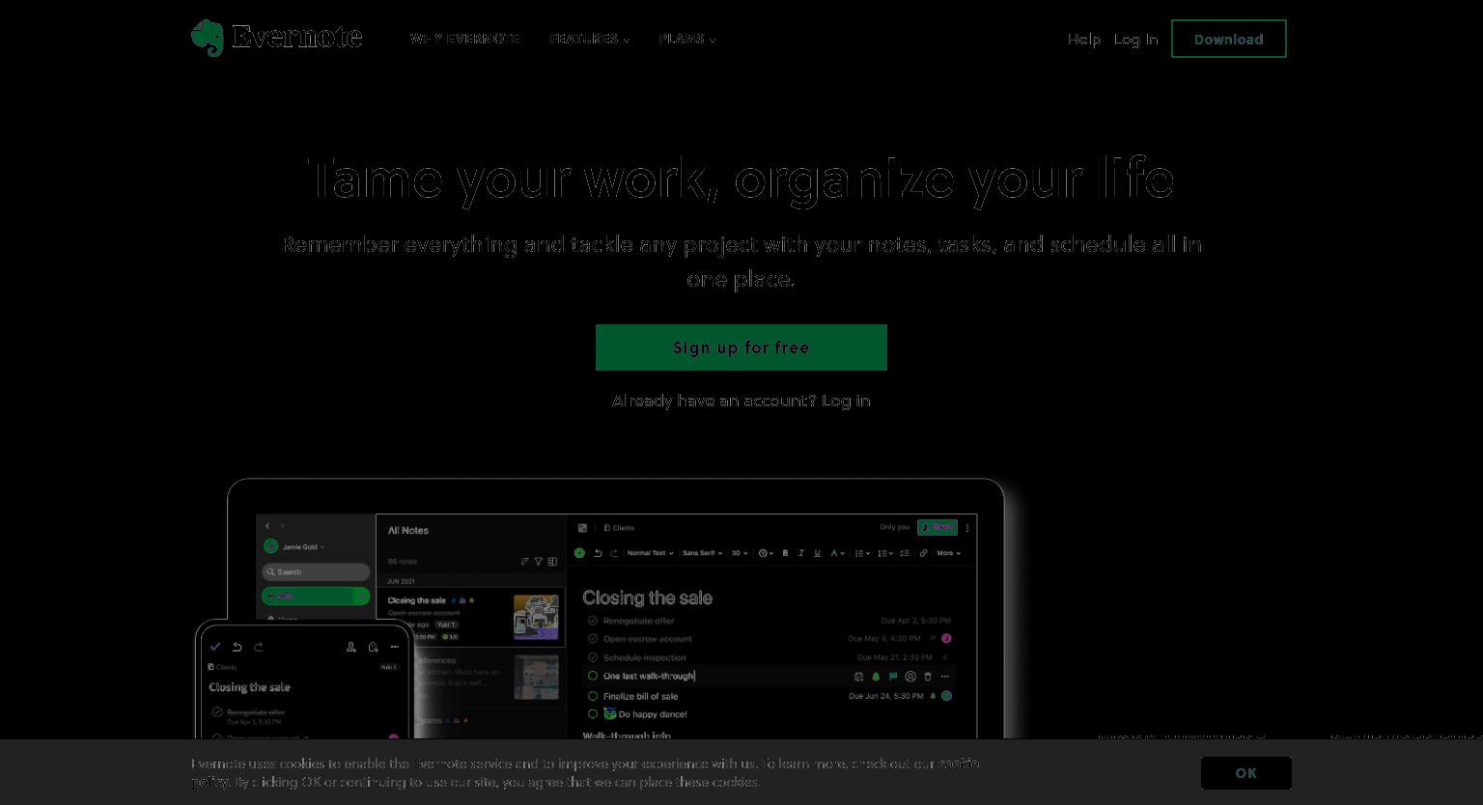The height and width of the screenshot is (805, 1483).
Task: Click the sort icon in All Notes
Action: 524,561
